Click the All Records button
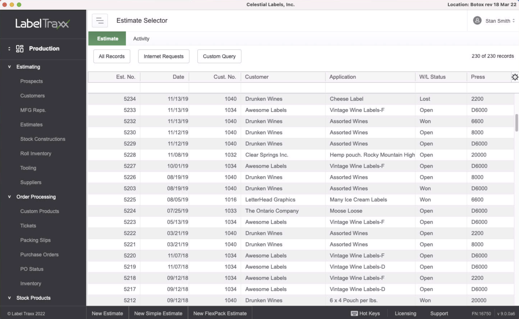Image resolution: width=519 pixels, height=319 pixels. pos(112,57)
